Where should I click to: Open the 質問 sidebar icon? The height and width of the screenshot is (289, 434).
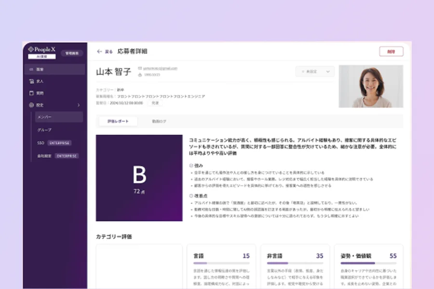click(31, 93)
